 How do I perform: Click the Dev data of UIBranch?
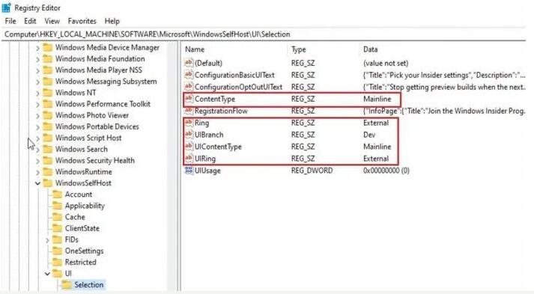coord(369,135)
